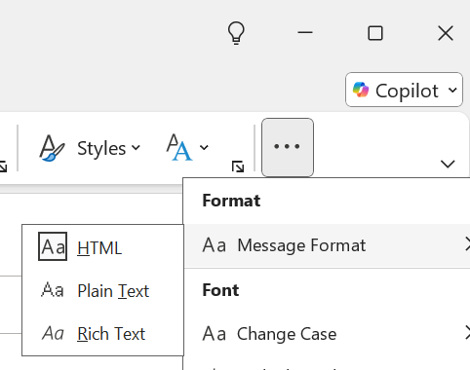470x370 pixels.
Task: Expand the Styles dropdown arrow
Action: [x=136, y=148]
